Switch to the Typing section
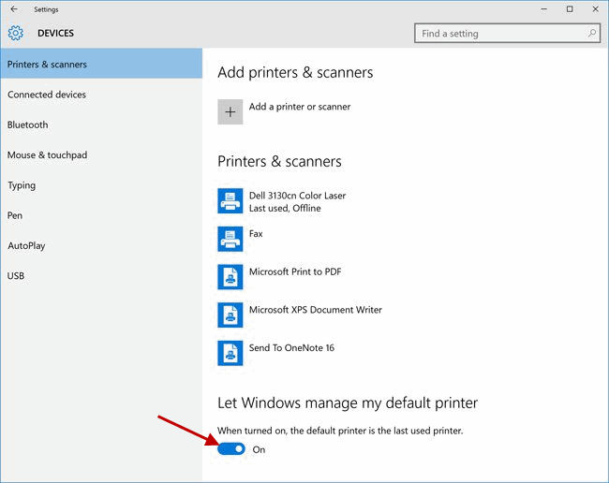Image resolution: width=609 pixels, height=483 pixels. 22,185
